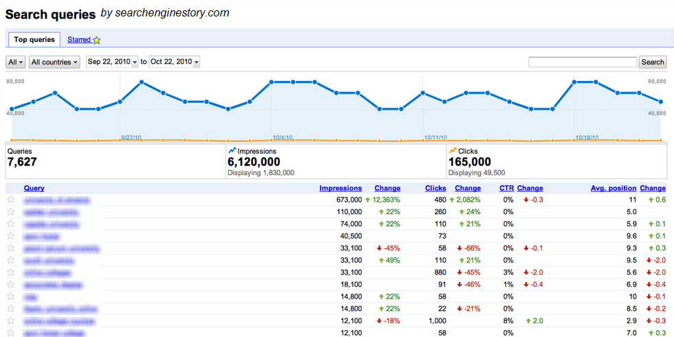Click the Displaying 1,830,000 text
The height and width of the screenshot is (337, 674).
point(261,173)
